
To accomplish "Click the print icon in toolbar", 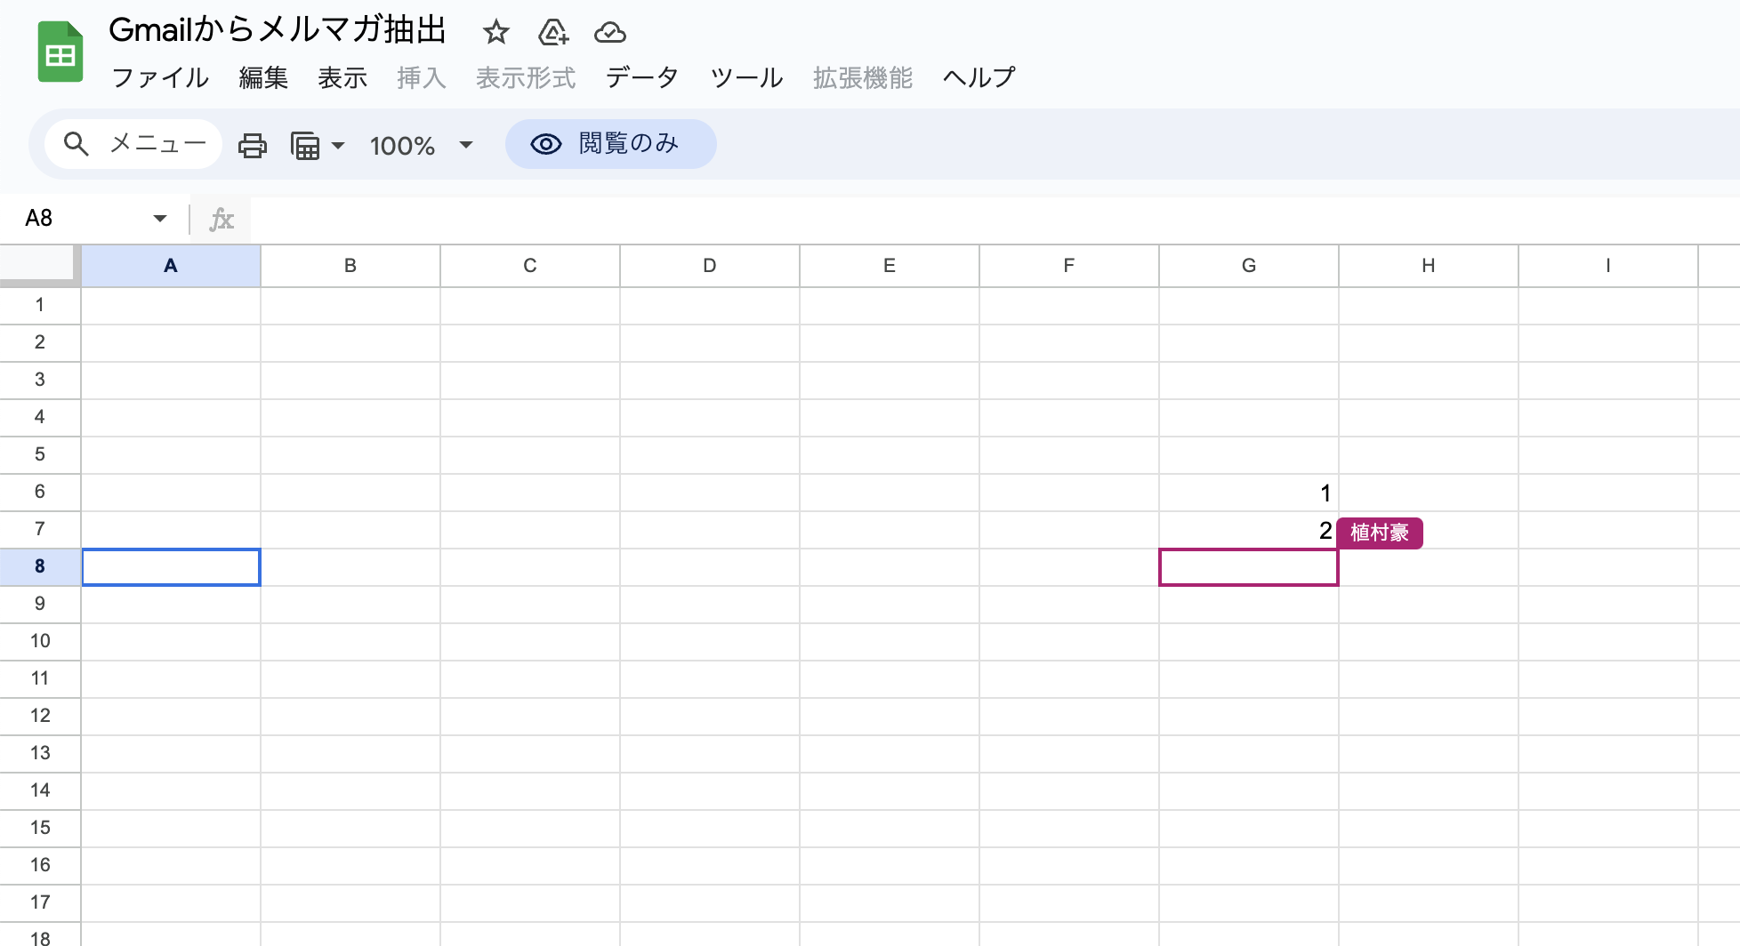I will (x=253, y=145).
